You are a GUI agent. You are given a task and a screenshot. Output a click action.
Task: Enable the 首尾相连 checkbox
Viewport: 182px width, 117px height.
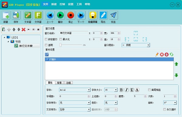149,90
